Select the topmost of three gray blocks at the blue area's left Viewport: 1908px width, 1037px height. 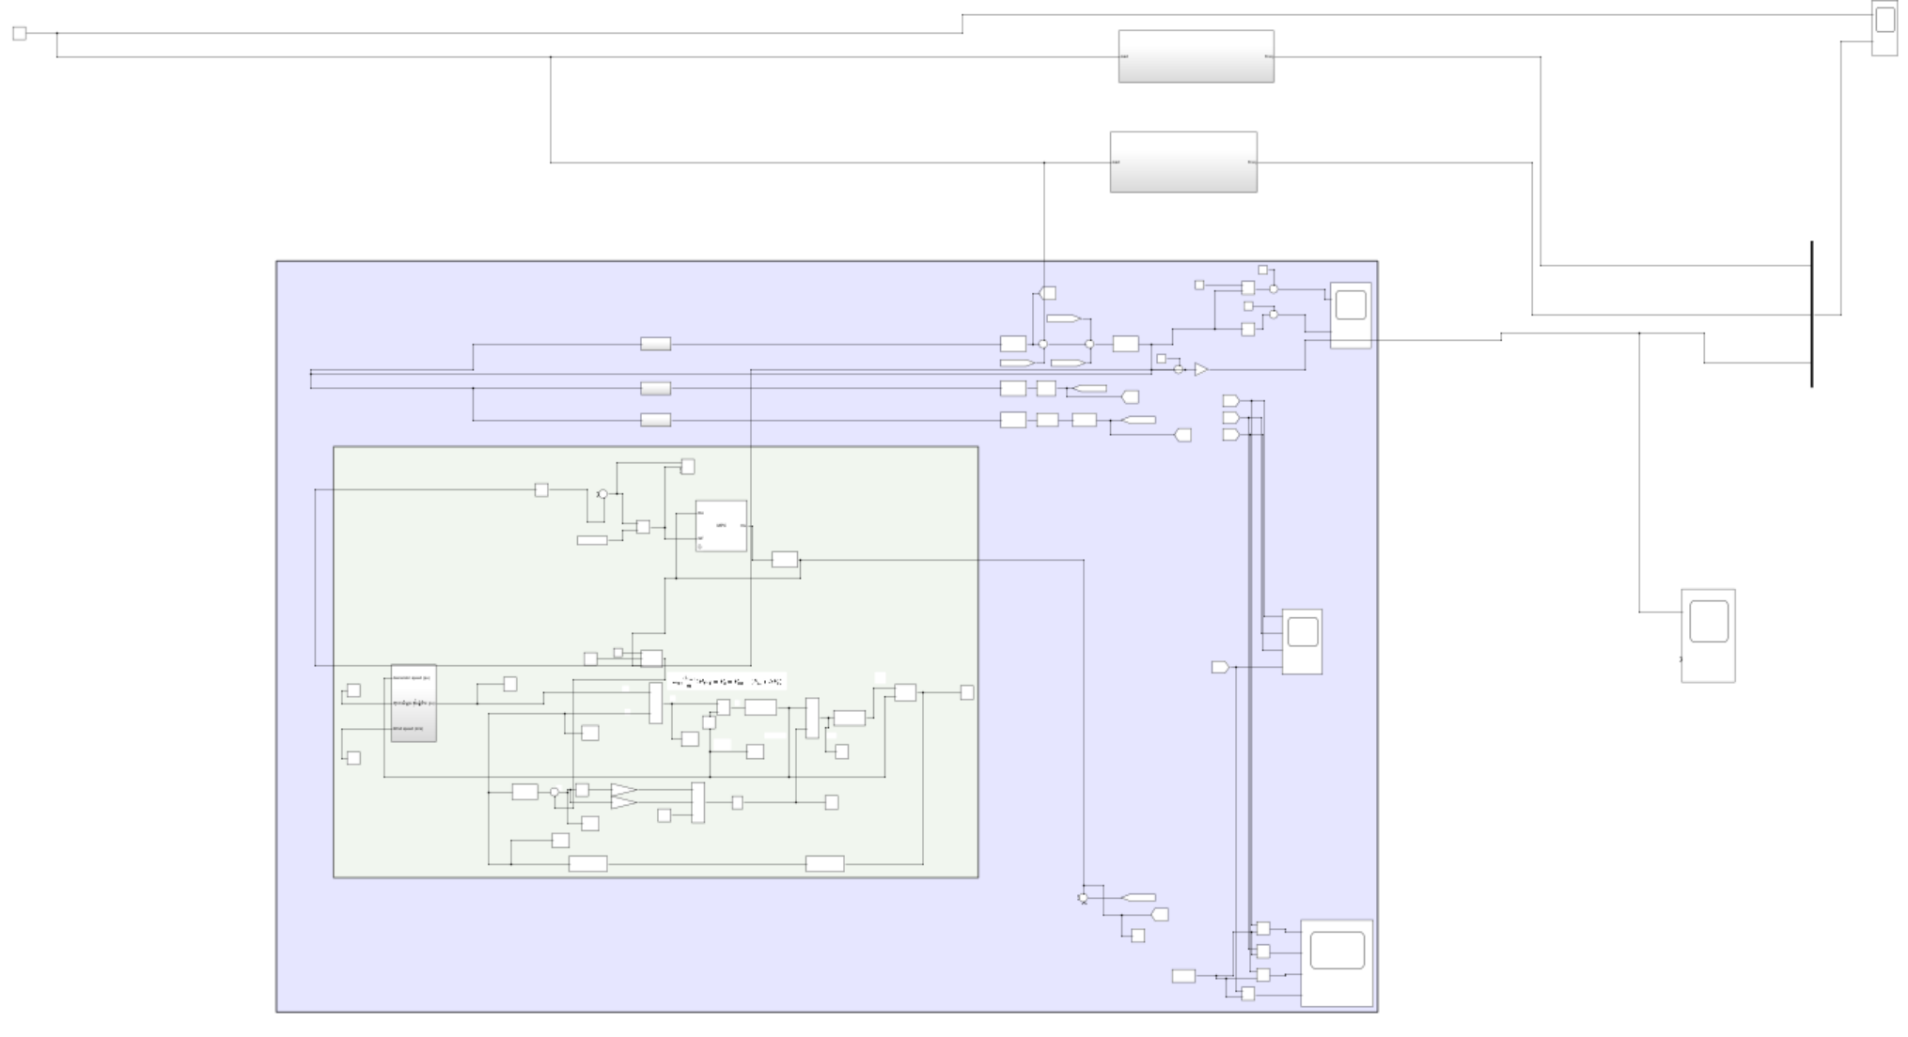click(655, 344)
